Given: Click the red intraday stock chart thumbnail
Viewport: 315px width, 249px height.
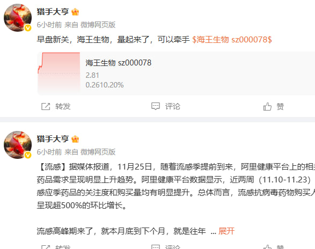Looking at the screenshot, I should pyautogui.click(x=59, y=74).
